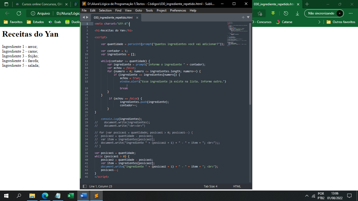Go to next tab with right arrow
This screenshot has height=201, width=358.
[x=87, y=17]
